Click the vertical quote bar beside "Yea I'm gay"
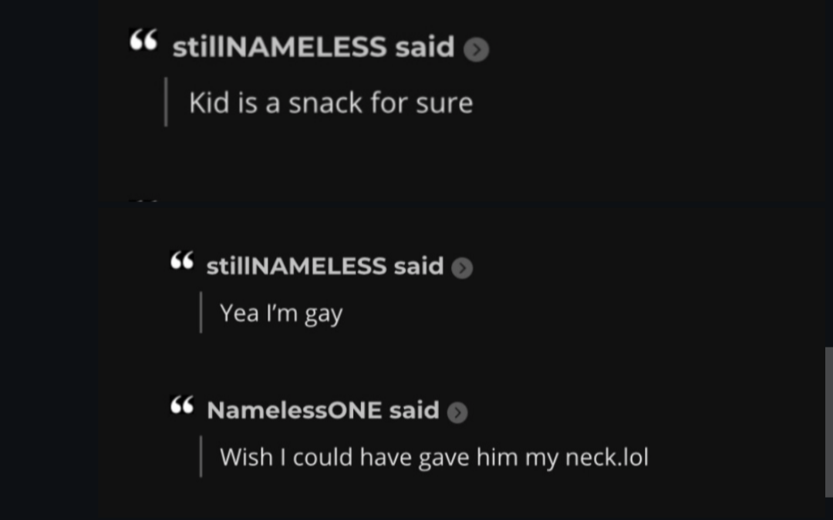The height and width of the screenshot is (520, 833). [x=201, y=312]
